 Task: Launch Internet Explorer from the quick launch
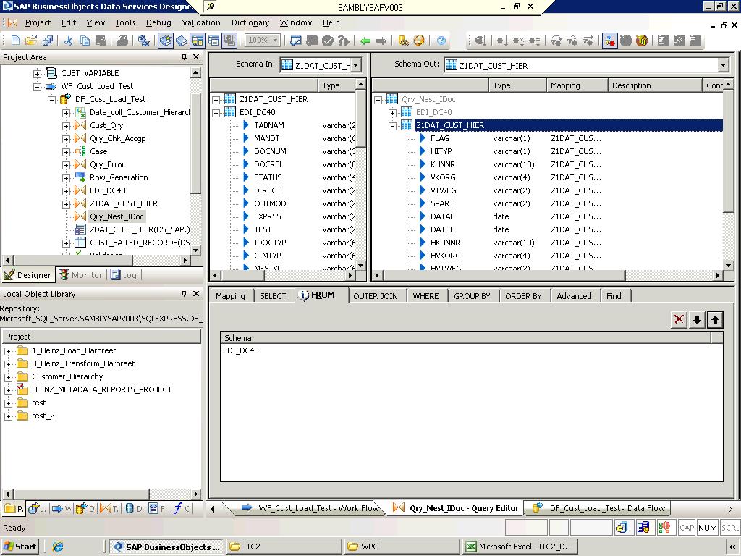[x=58, y=547]
